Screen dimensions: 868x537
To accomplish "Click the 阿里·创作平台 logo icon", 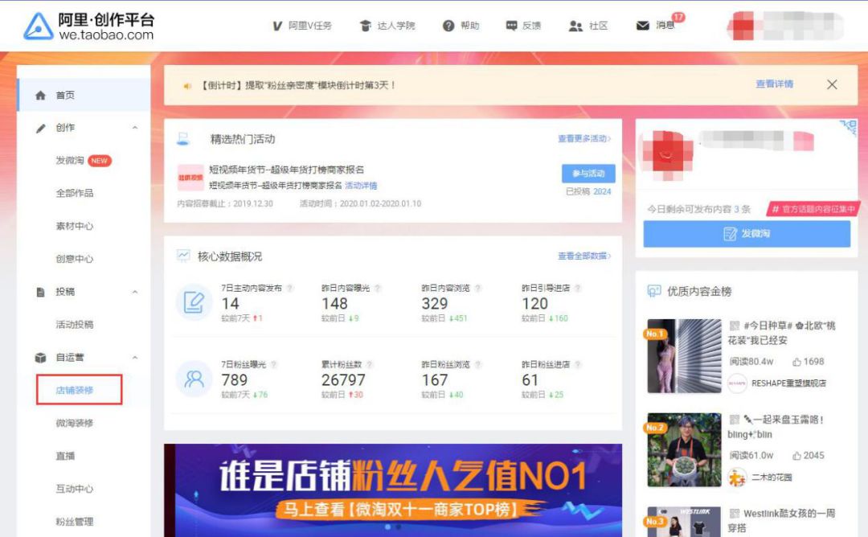I will [x=39, y=26].
